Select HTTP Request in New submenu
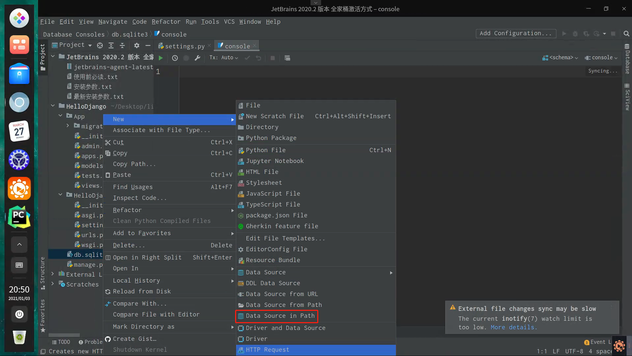Viewport: 632px width, 356px height. pos(316,350)
